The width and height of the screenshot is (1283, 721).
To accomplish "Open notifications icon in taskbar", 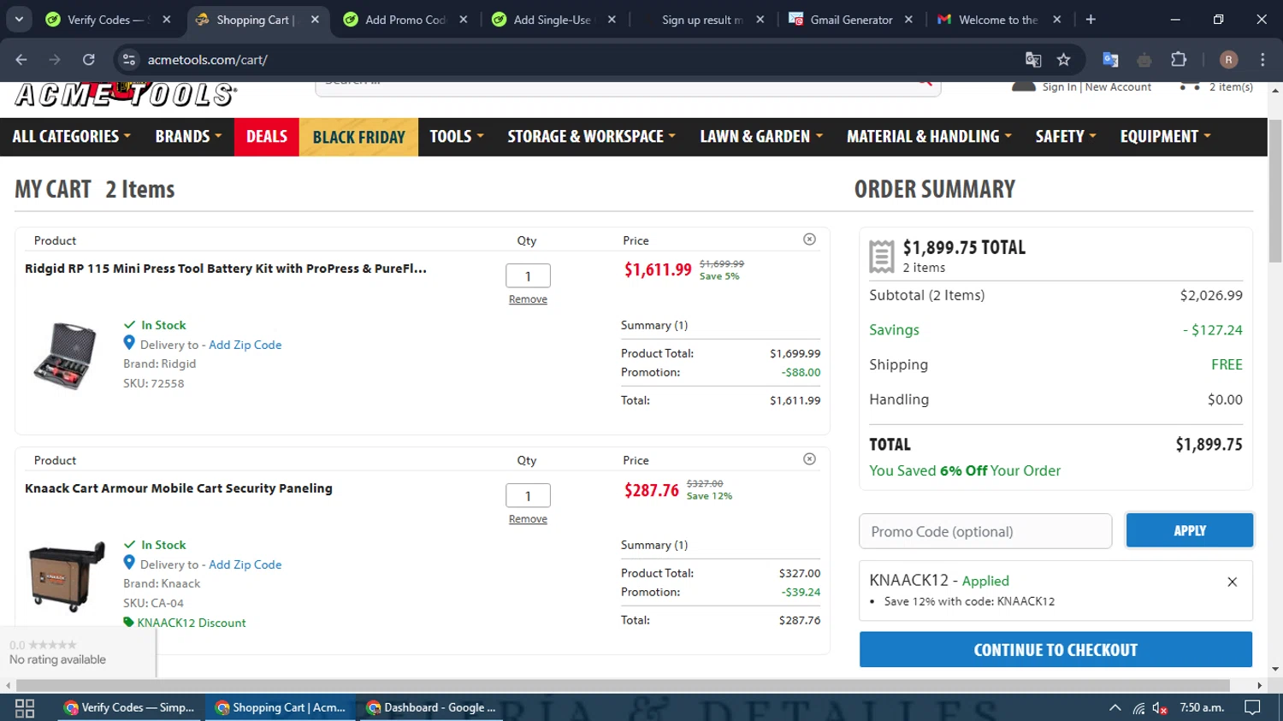I will coord(1252,707).
